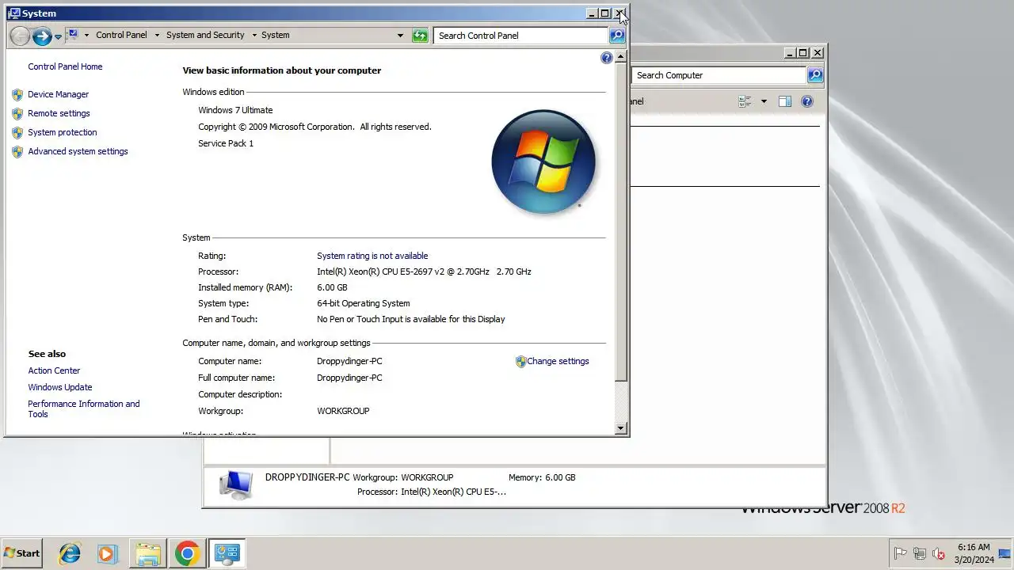The width and height of the screenshot is (1014, 570).
Task: Click the System breadcrumb in address bar
Action: coord(275,35)
